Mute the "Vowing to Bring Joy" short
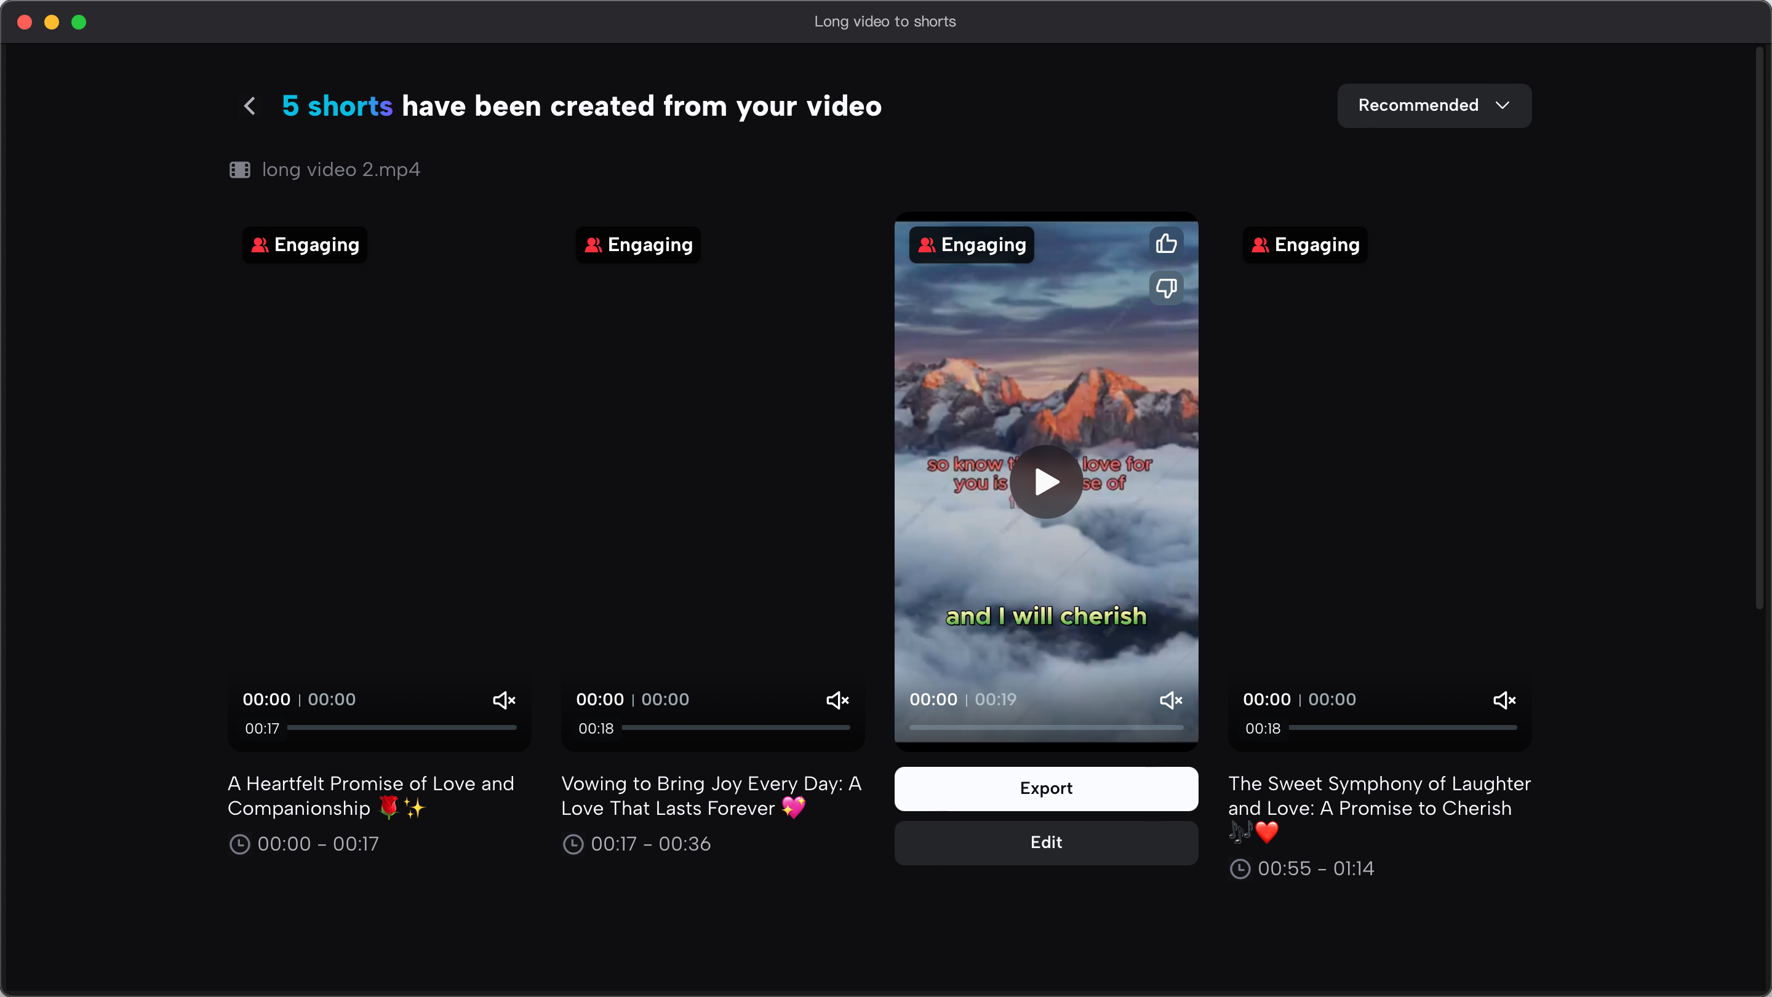1772x997 pixels. (x=837, y=700)
